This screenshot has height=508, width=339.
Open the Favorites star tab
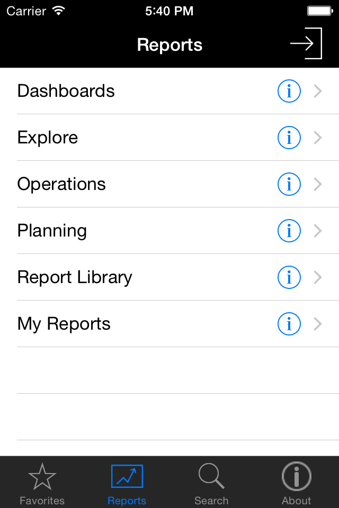coord(42,483)
